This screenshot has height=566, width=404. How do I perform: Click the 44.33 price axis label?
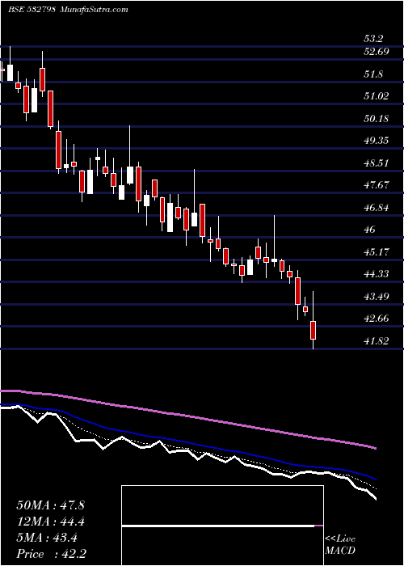click(377, 274)
